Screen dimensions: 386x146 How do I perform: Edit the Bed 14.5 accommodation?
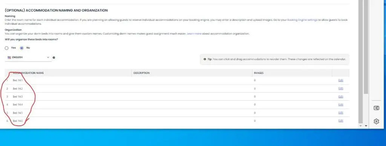341,113
